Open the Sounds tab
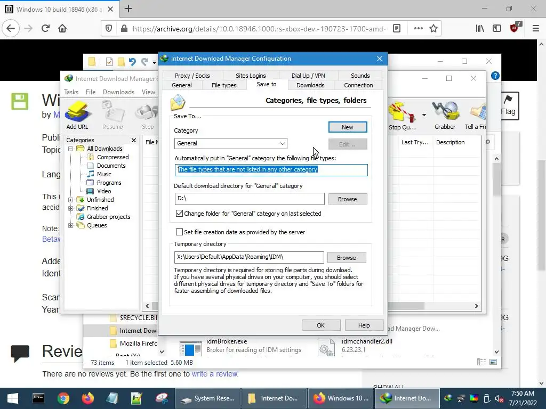 click(x=360, y=76)
